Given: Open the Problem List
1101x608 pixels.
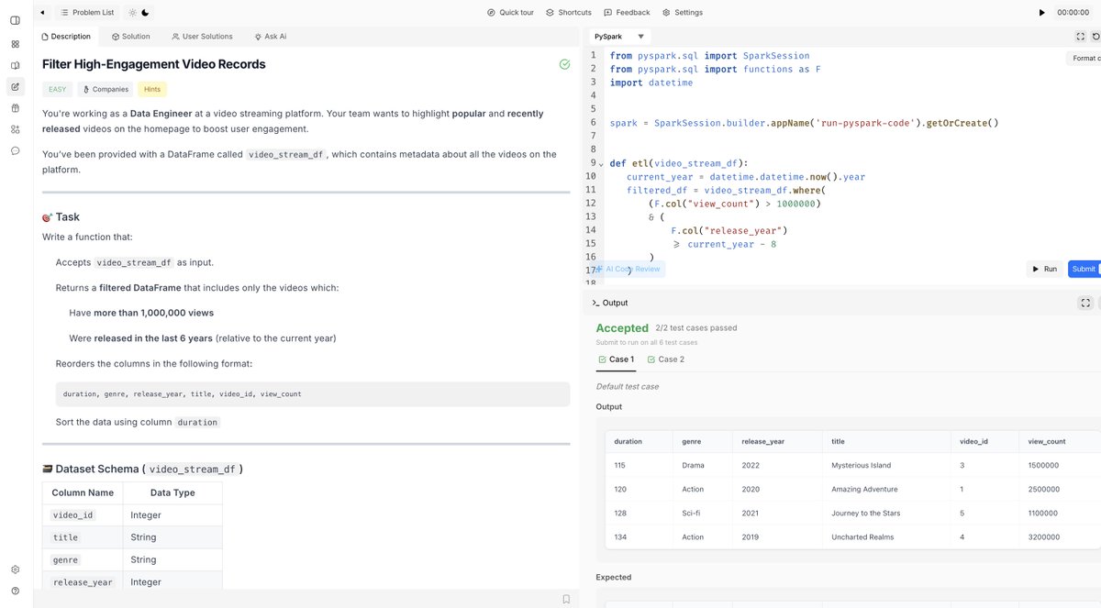Looking at the screenshot, I should click(87, 13).
